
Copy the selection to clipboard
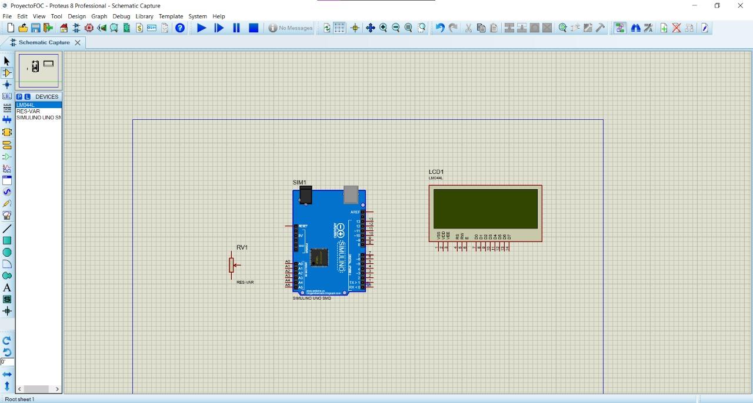click(481, 28)
